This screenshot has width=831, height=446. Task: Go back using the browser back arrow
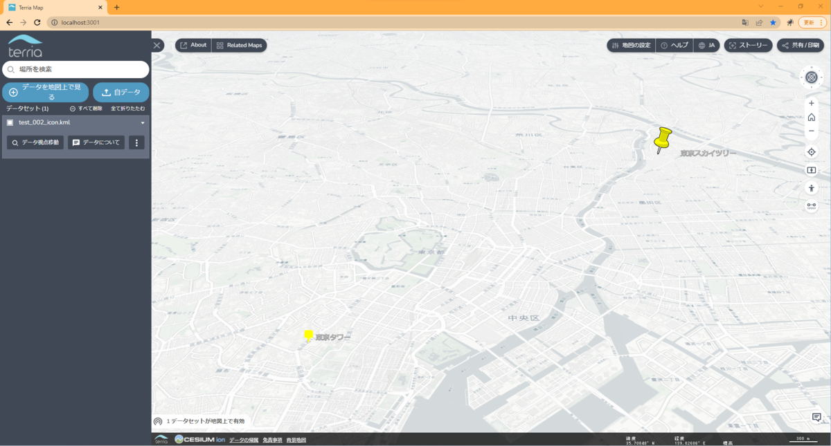pos(10,23)
